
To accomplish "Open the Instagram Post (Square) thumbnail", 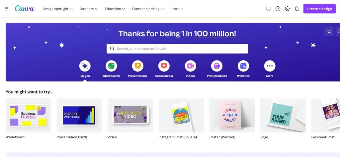I will pyautogui.click(x=181, y=115).
